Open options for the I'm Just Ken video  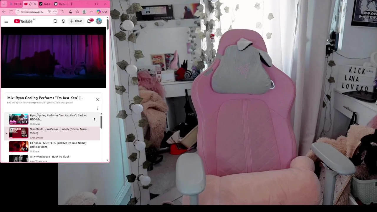point(94,120)
